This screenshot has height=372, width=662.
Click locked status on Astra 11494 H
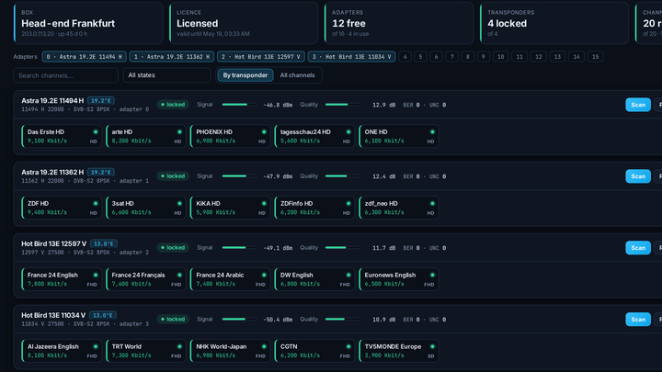[x=173, y=105]
